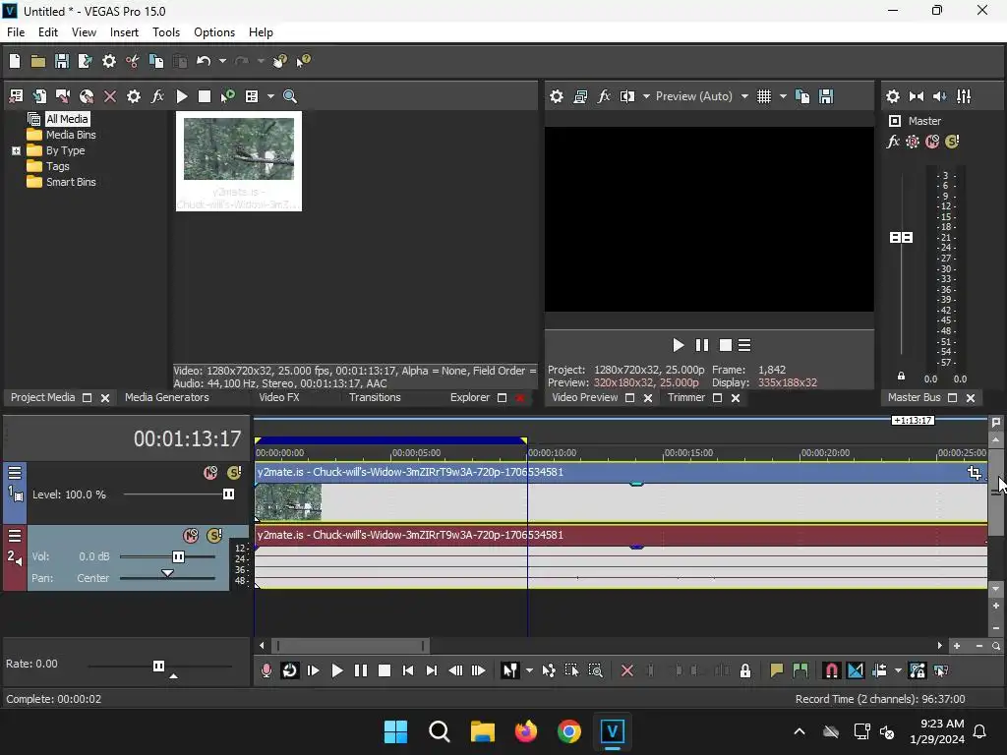1007x755 pixels.
Task: Select the Chuck-will's-Widow media thumbnail
Action: pos(239,161)
